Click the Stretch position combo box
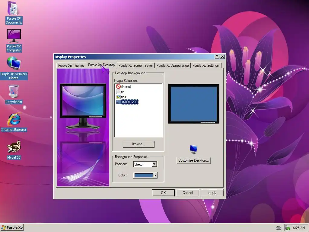Viewport: 309px width, 232px height. pyautogui.click(x=145, y=164)
